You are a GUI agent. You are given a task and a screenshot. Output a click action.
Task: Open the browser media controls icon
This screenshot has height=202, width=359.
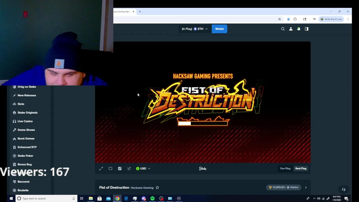[314, 19]
